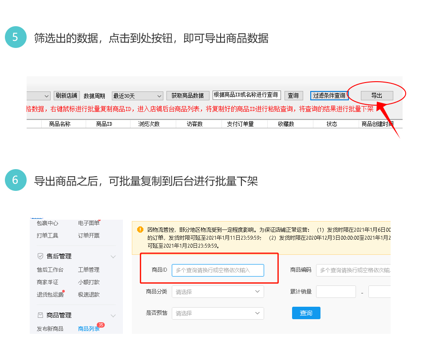
Task: Click the 商品管理 box icon
Action: pos(40,315)
